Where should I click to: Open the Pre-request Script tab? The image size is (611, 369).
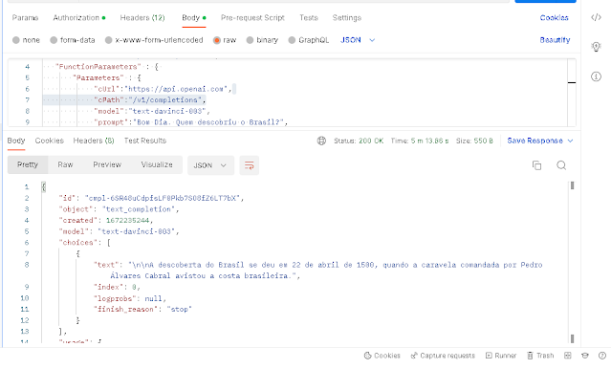point(252,18)
